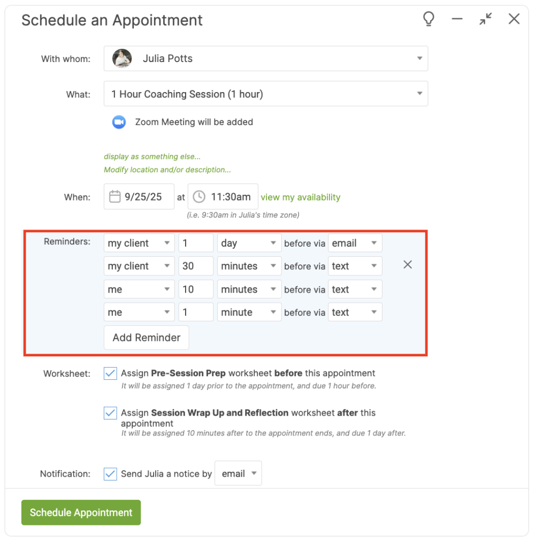This screenshot has height=542, width=535.
Task: Click Julia Potts profile avatar
Action: [122, 59]
